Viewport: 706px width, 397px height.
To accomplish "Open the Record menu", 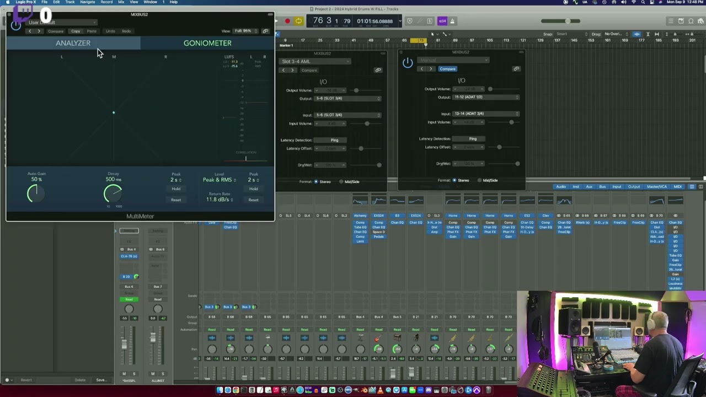I will 106,2.
